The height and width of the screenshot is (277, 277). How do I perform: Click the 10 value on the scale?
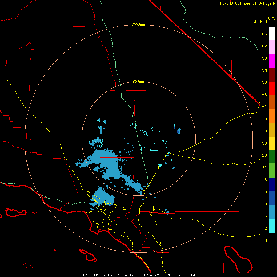click(264, 204)
